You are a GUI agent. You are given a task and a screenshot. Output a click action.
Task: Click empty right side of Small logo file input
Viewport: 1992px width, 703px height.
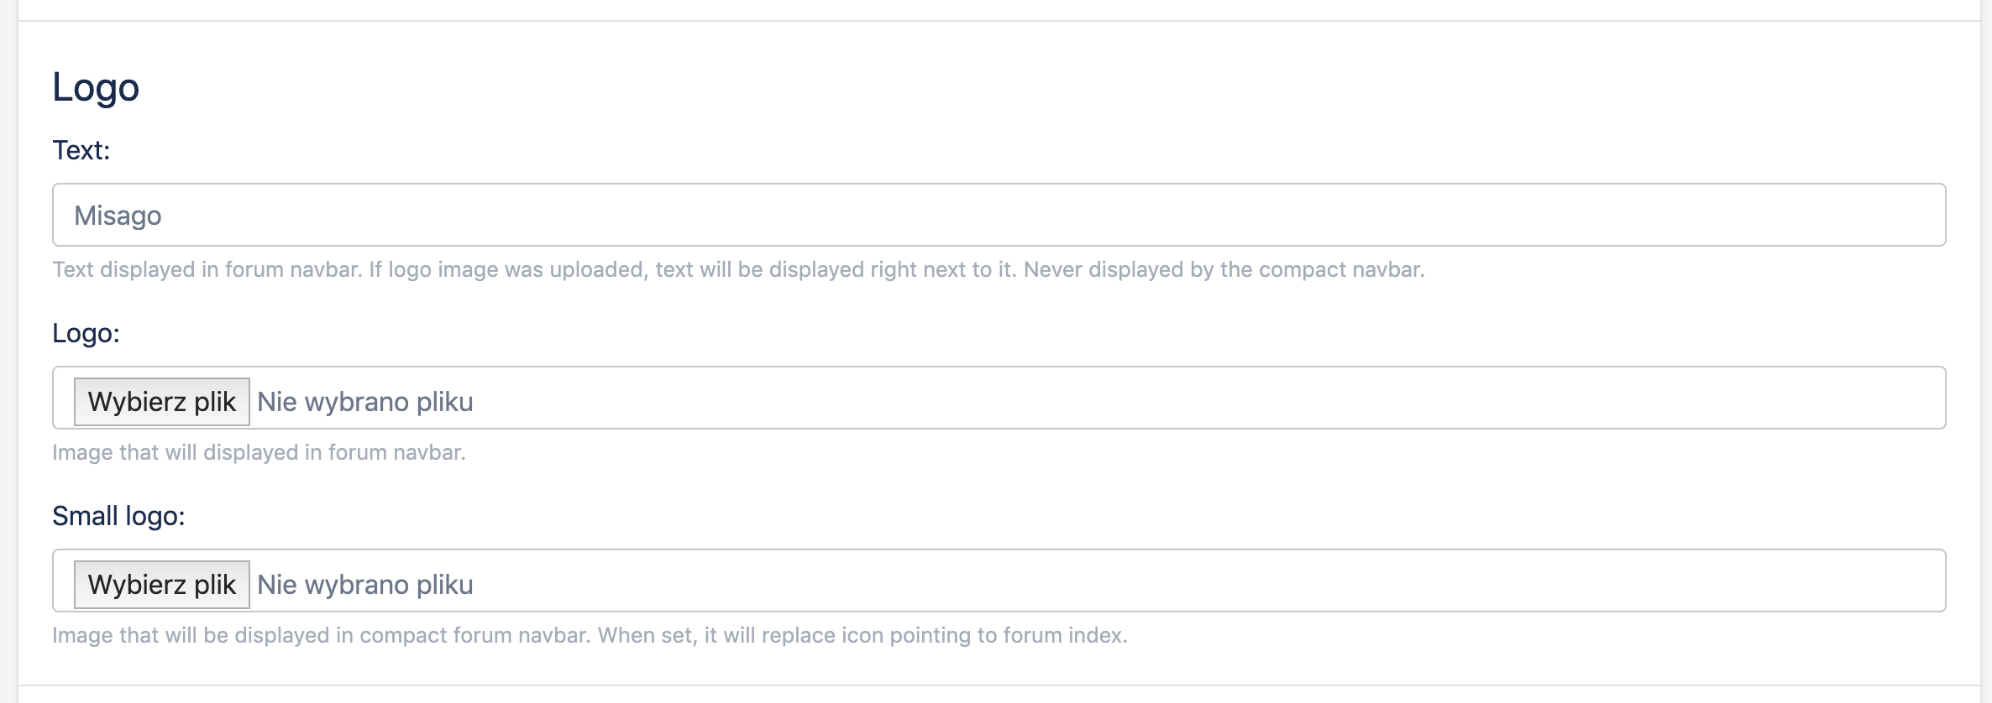tap(1260, 581)
